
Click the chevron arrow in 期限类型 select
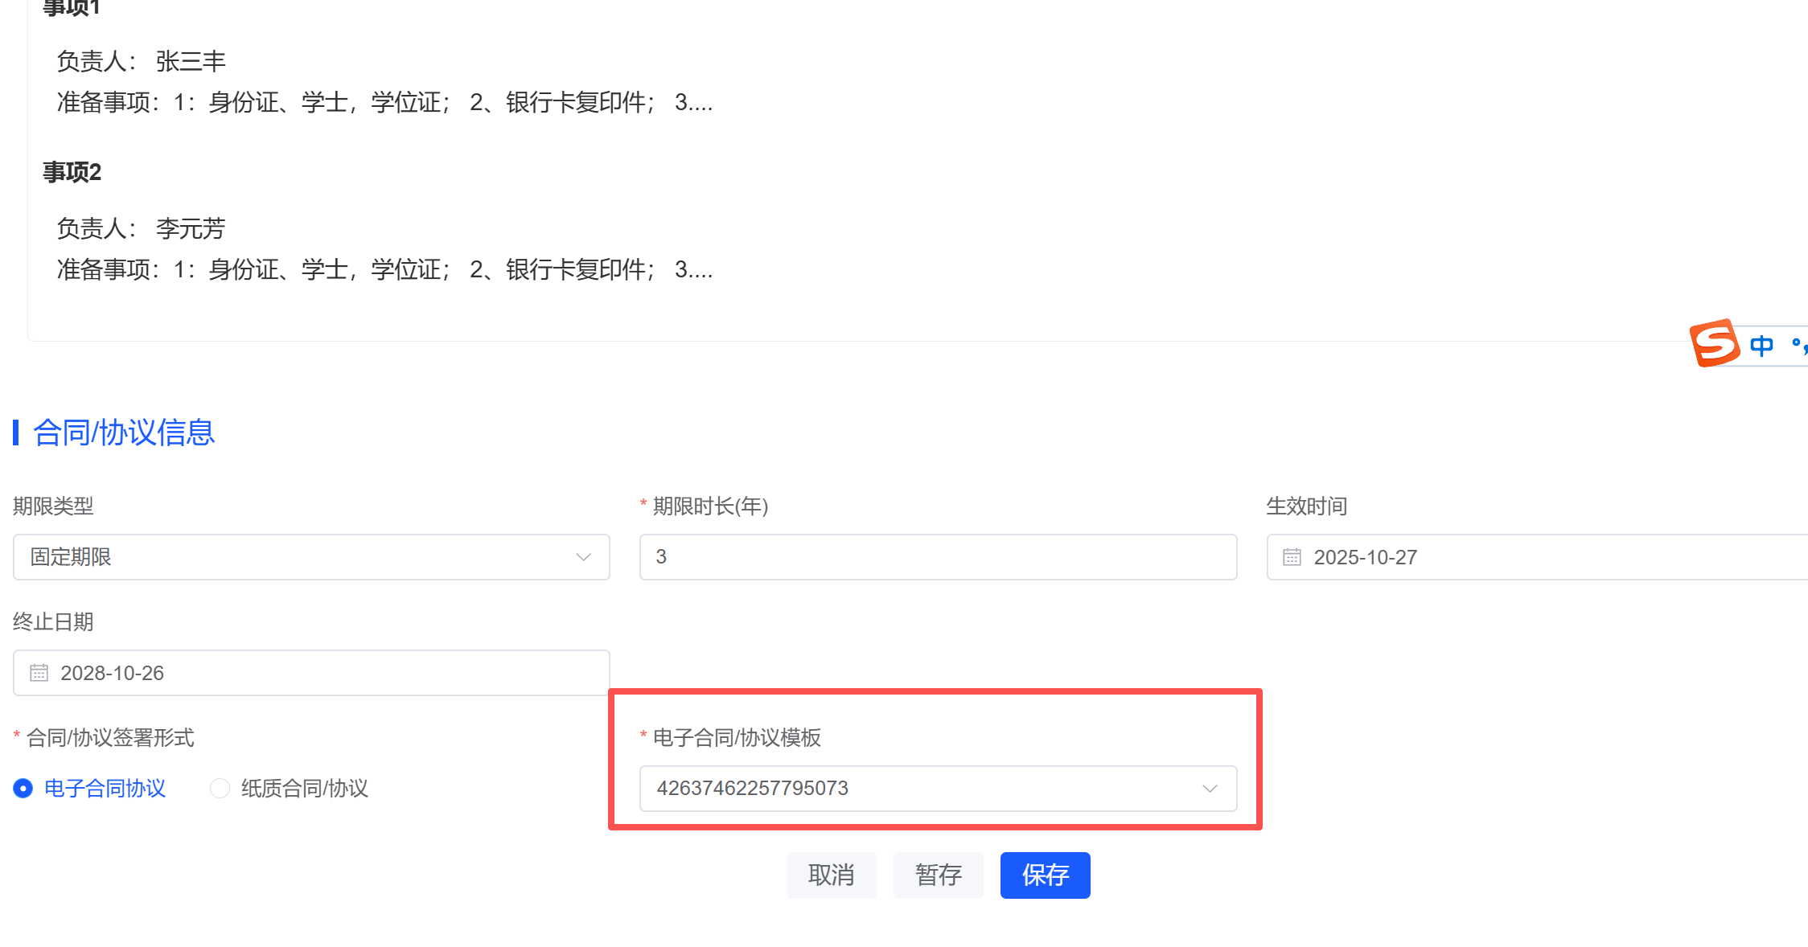click(583, 557)
